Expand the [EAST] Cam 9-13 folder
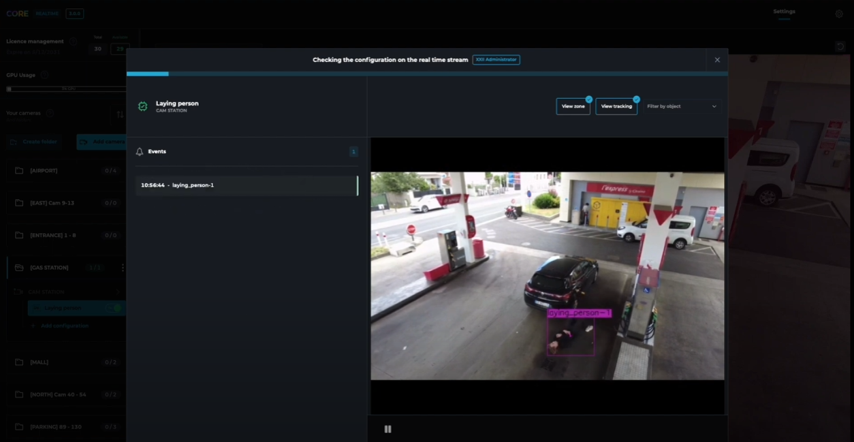854x442 pixels. (x=66, y=203)
